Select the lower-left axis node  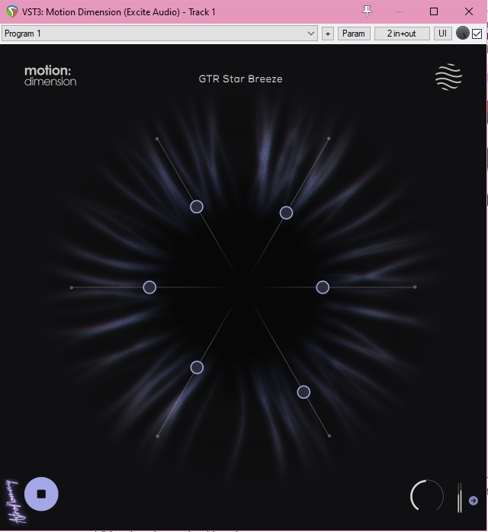(197, 367)
